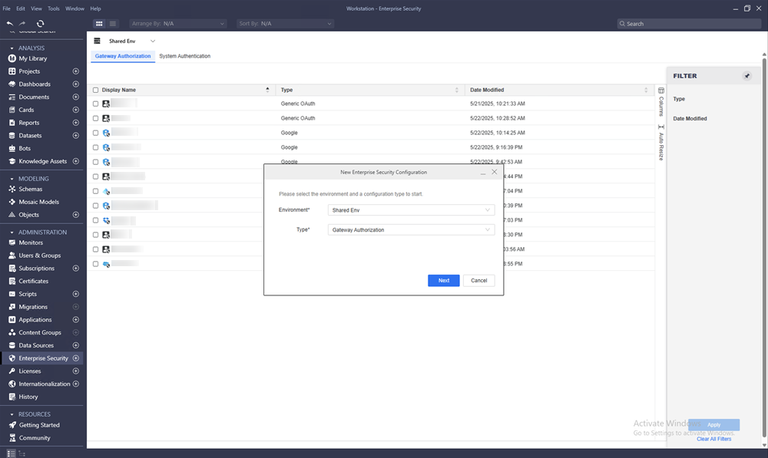The height and width of the screenshot is (458, 768).
Task: Open the Columns side panel icon
Action: coord(661,100)
